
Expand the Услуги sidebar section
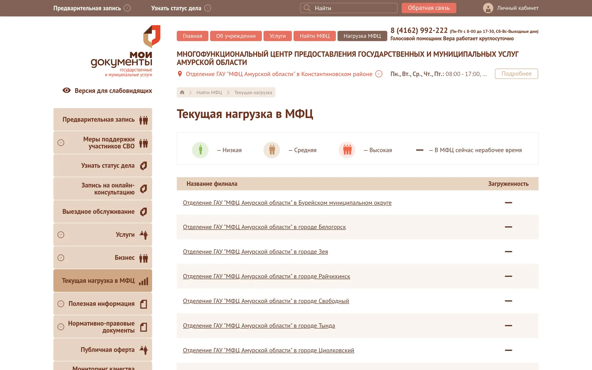pyautogui.click(x=61, y=235)
